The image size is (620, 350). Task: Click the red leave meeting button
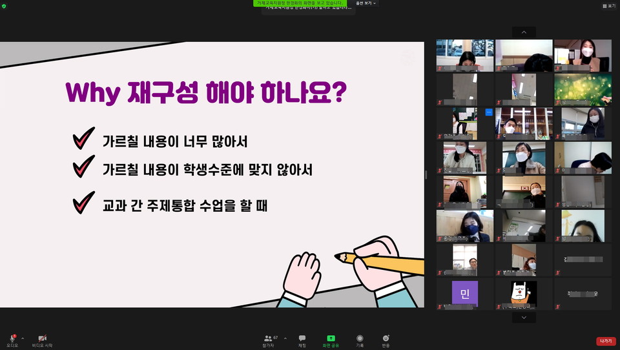tap(605, 341)
